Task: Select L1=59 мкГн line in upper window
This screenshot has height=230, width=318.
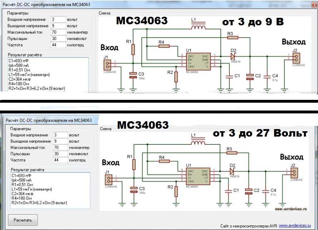Action: pos(29,75)
